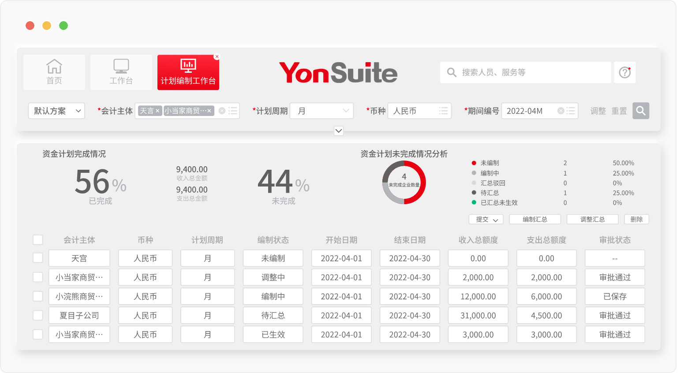
Task: Select the 夏目子公司 row checkbox
Action: click(x=38, y=316)
